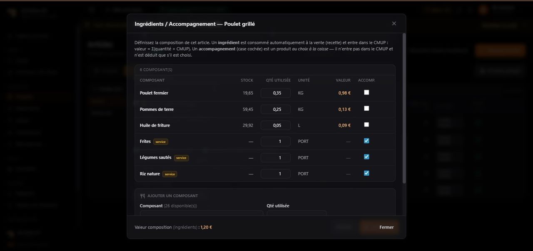Click the Poulet fermier component name
The width and height of the screenshot is (533, 251).
[154, 93]
